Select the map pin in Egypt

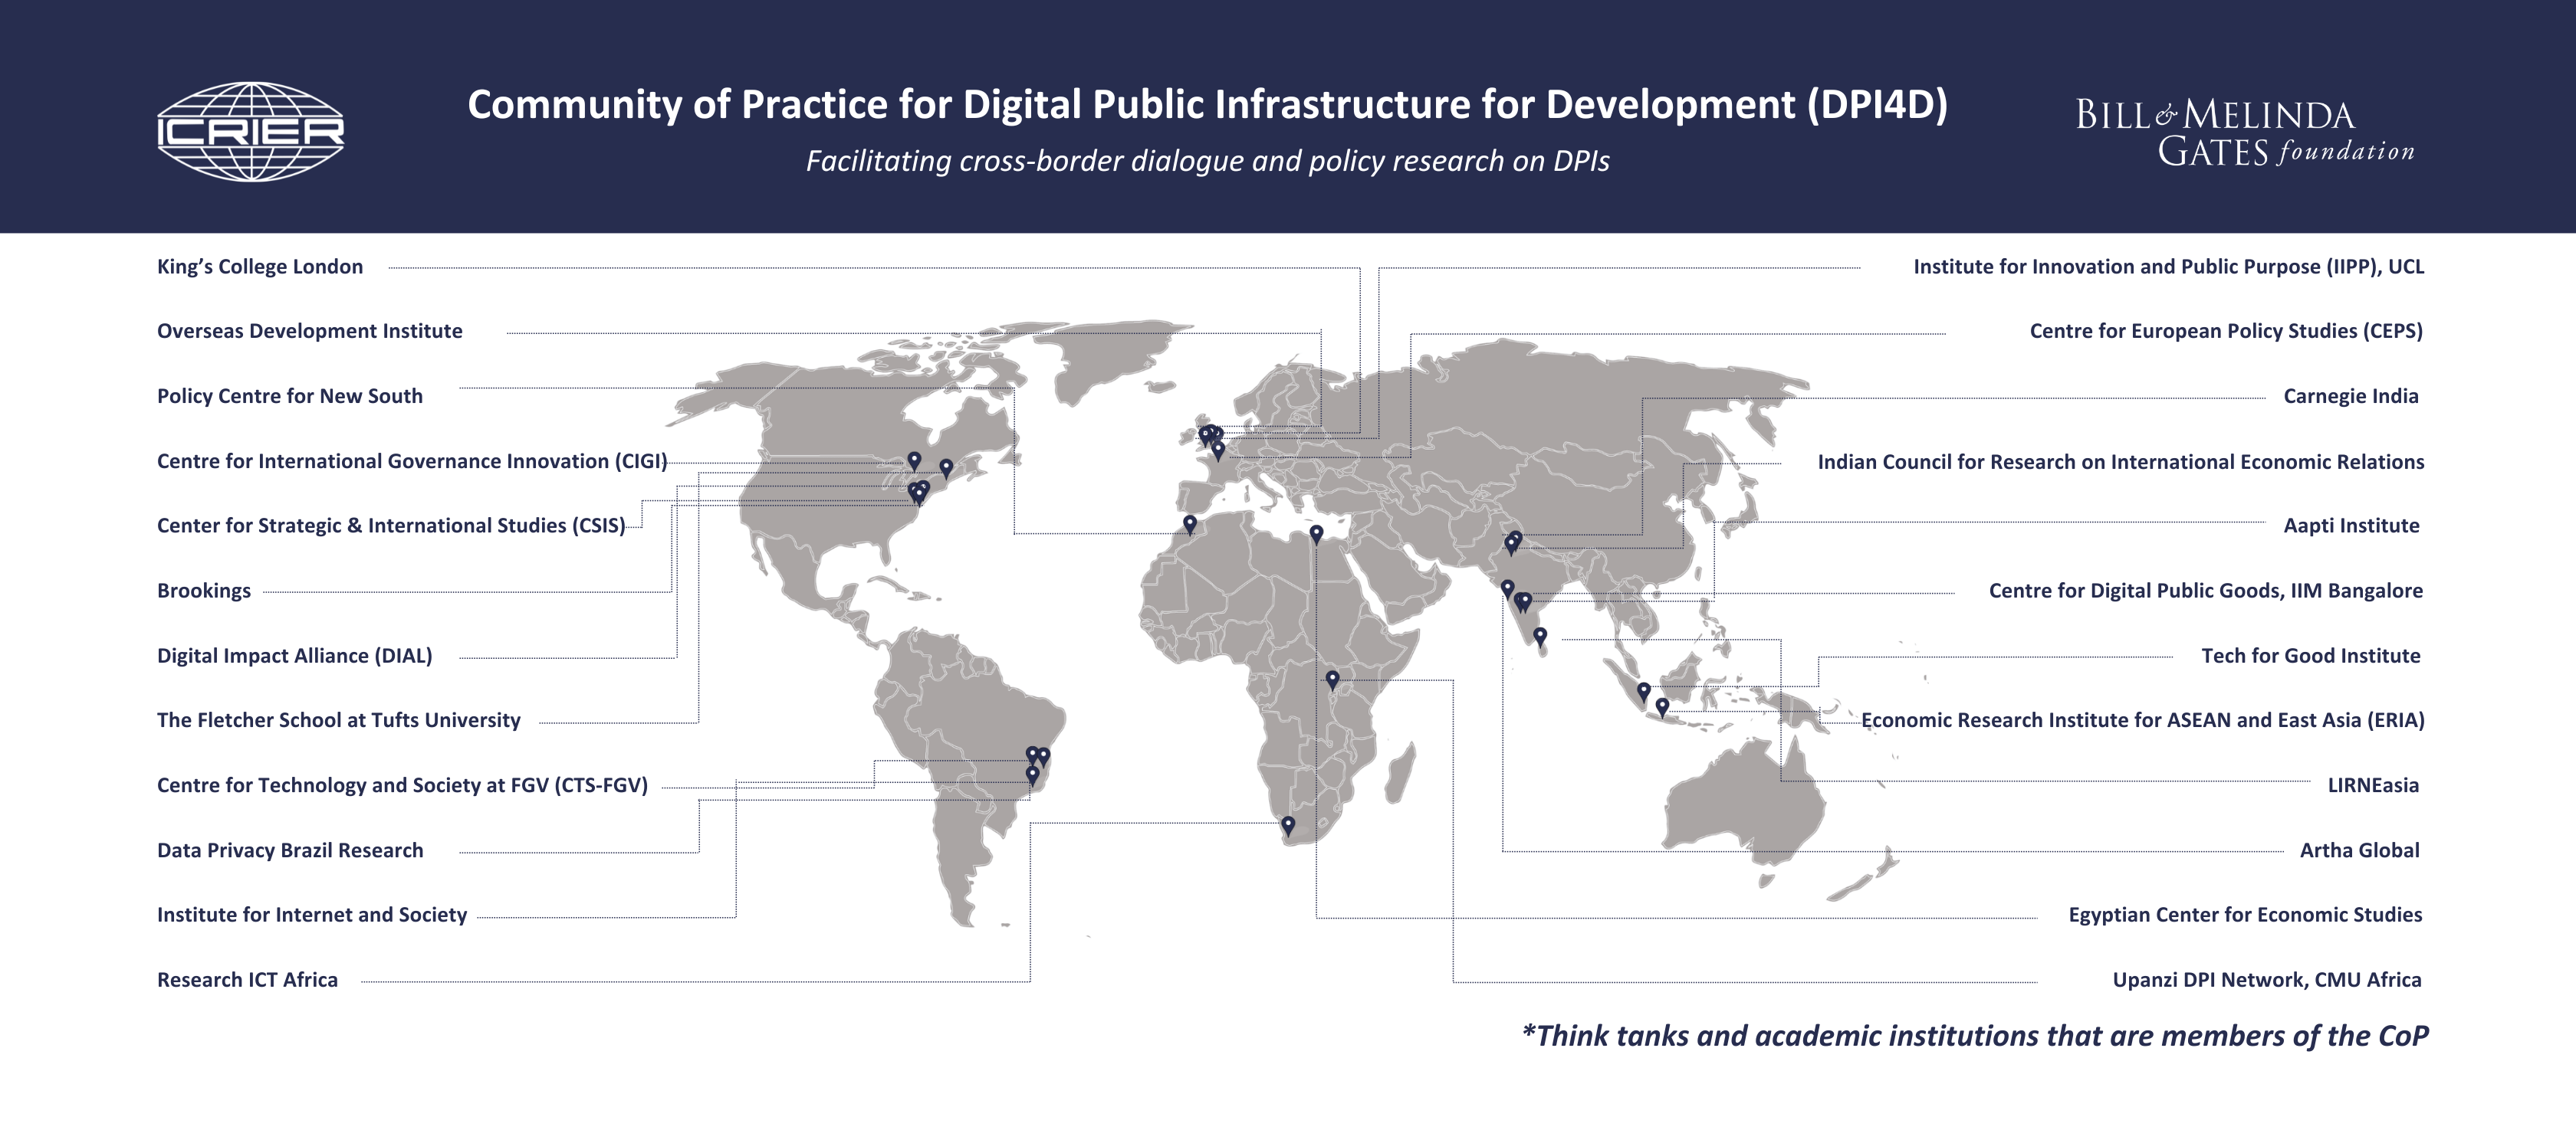tap(1316, 533)
